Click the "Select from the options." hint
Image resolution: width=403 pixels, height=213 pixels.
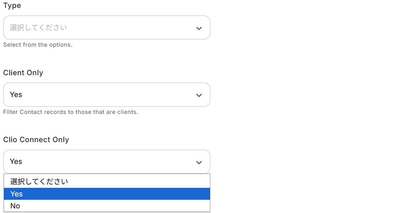38,45
